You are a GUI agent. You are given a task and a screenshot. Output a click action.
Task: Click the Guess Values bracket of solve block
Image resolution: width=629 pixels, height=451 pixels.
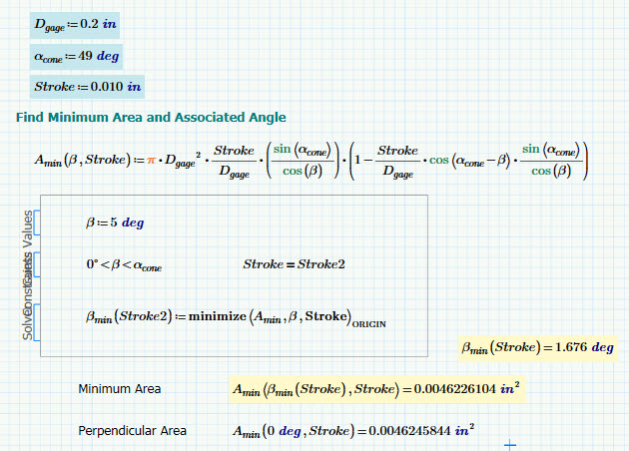[37, 223]
